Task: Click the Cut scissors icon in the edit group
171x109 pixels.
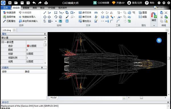Action: point(162,17)
